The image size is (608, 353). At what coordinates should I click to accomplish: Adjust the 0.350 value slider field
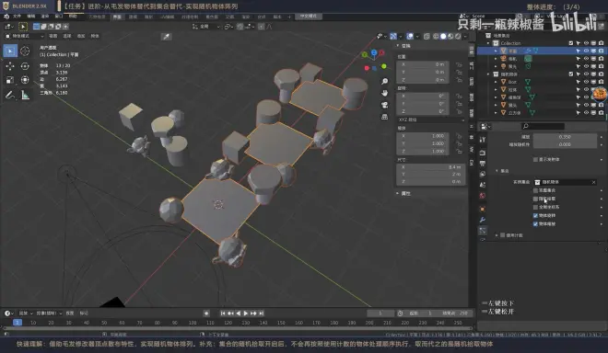pyautogui.click(x=565, y=137)
